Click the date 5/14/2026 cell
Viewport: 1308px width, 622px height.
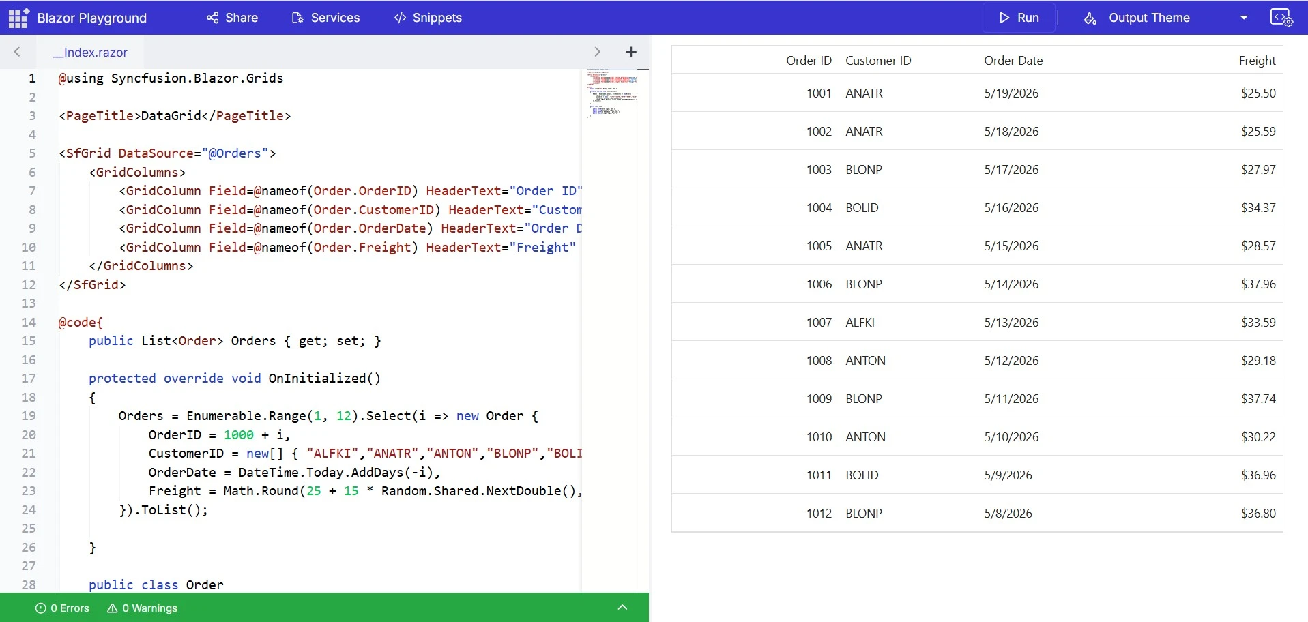click(1047, 284)
